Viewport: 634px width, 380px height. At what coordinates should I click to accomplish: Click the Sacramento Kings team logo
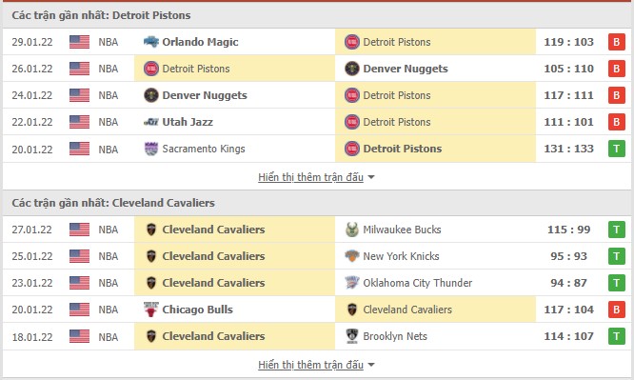[151, 149]
